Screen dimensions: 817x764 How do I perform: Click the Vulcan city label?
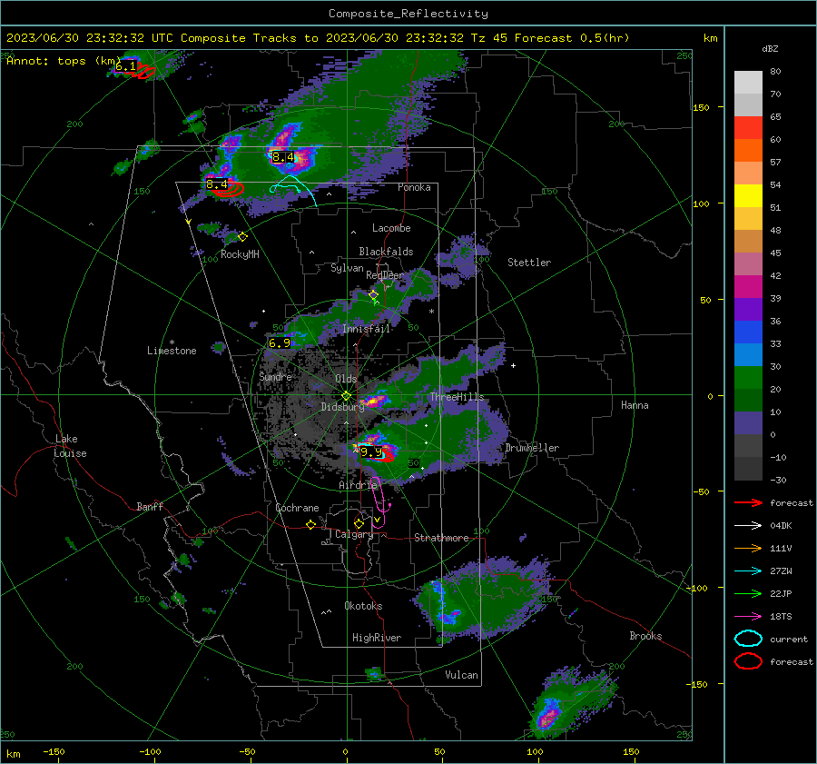coord(461,675)
